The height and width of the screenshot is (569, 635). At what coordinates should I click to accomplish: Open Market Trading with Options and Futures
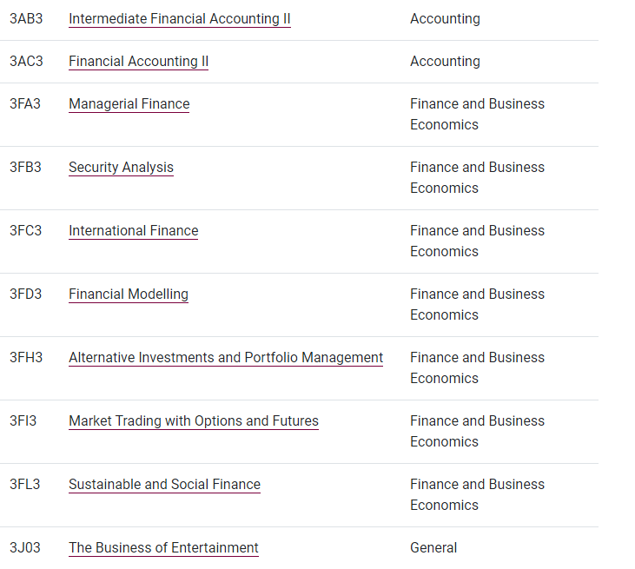pyautogui.click(x=194, y=420)
